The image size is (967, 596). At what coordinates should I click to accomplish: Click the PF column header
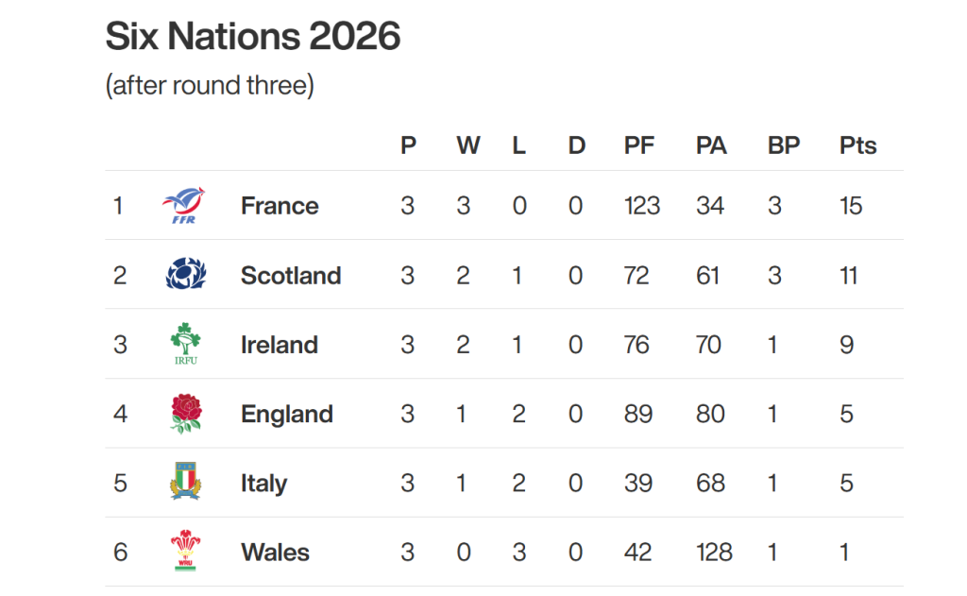pyautogui.click(x=639, y=145)
